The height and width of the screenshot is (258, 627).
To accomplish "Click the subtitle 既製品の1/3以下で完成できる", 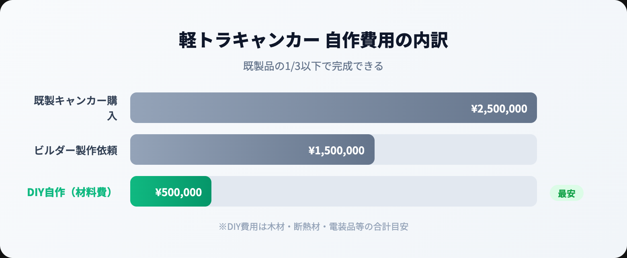I will pos(313,66).
